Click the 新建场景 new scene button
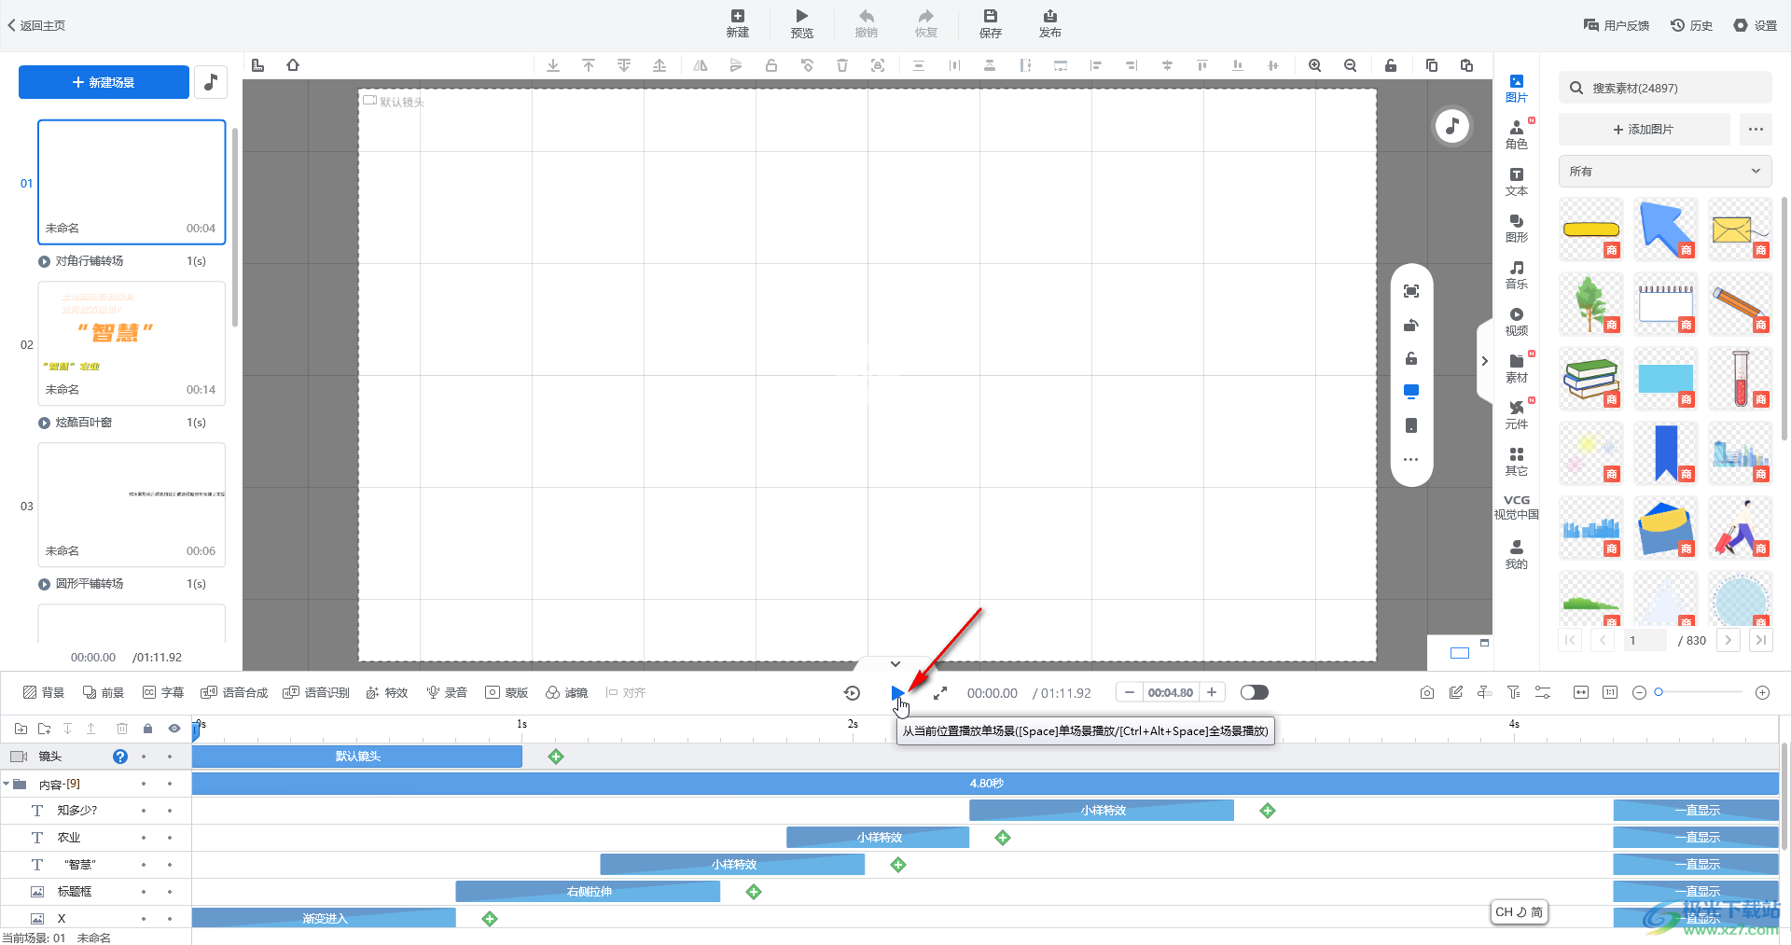Screen dimensions: 1791x945 point(104,82)
